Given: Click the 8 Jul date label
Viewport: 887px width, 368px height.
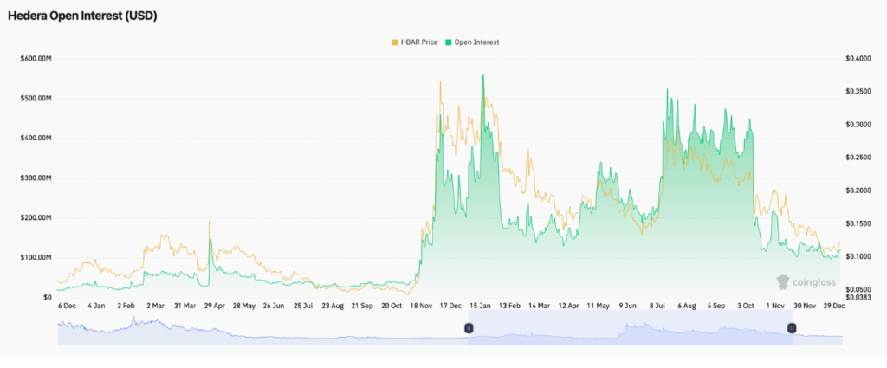Looking at the screenshot, I should [657, 306].
